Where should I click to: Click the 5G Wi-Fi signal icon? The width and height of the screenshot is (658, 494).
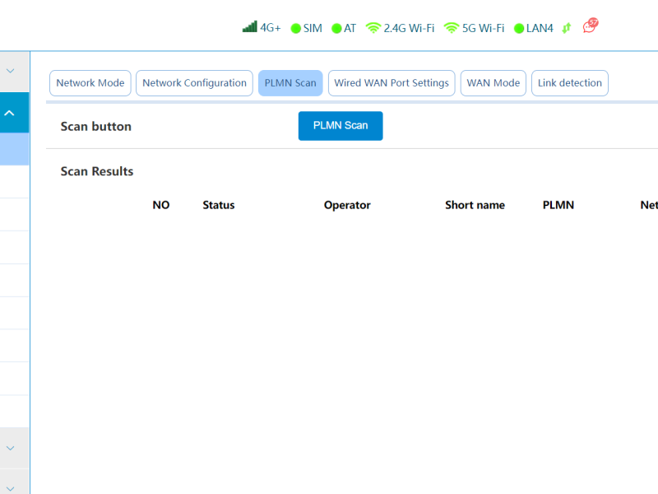[x=451, y=28]
